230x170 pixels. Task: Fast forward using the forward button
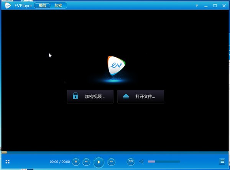click(x=111, y=162)
